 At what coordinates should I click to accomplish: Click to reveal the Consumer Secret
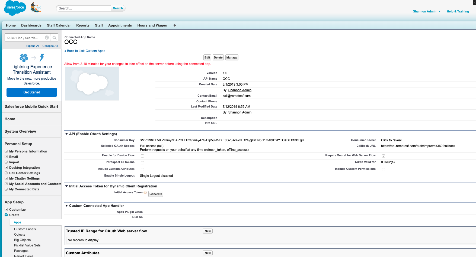coord(391,140)
